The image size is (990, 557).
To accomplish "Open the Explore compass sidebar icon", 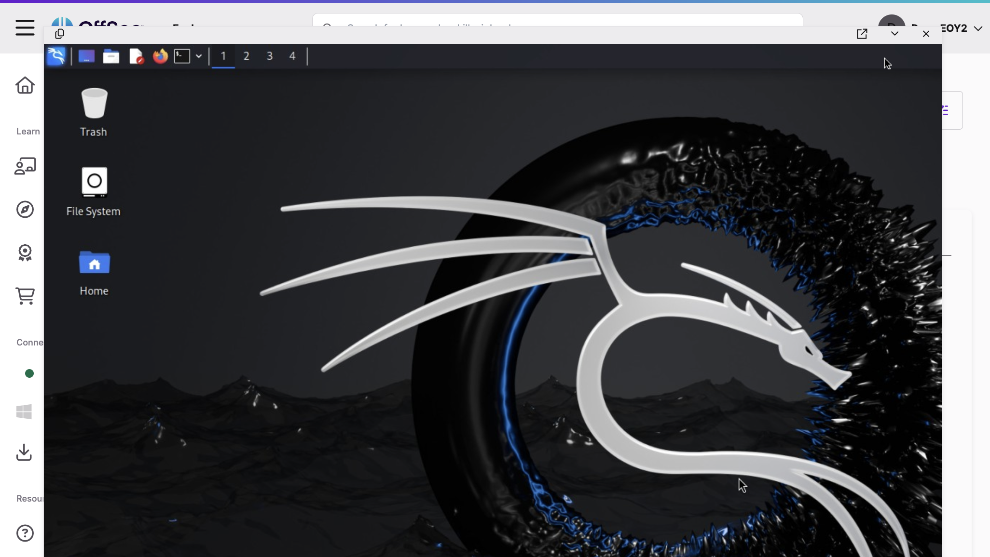I will pos(25,209).
